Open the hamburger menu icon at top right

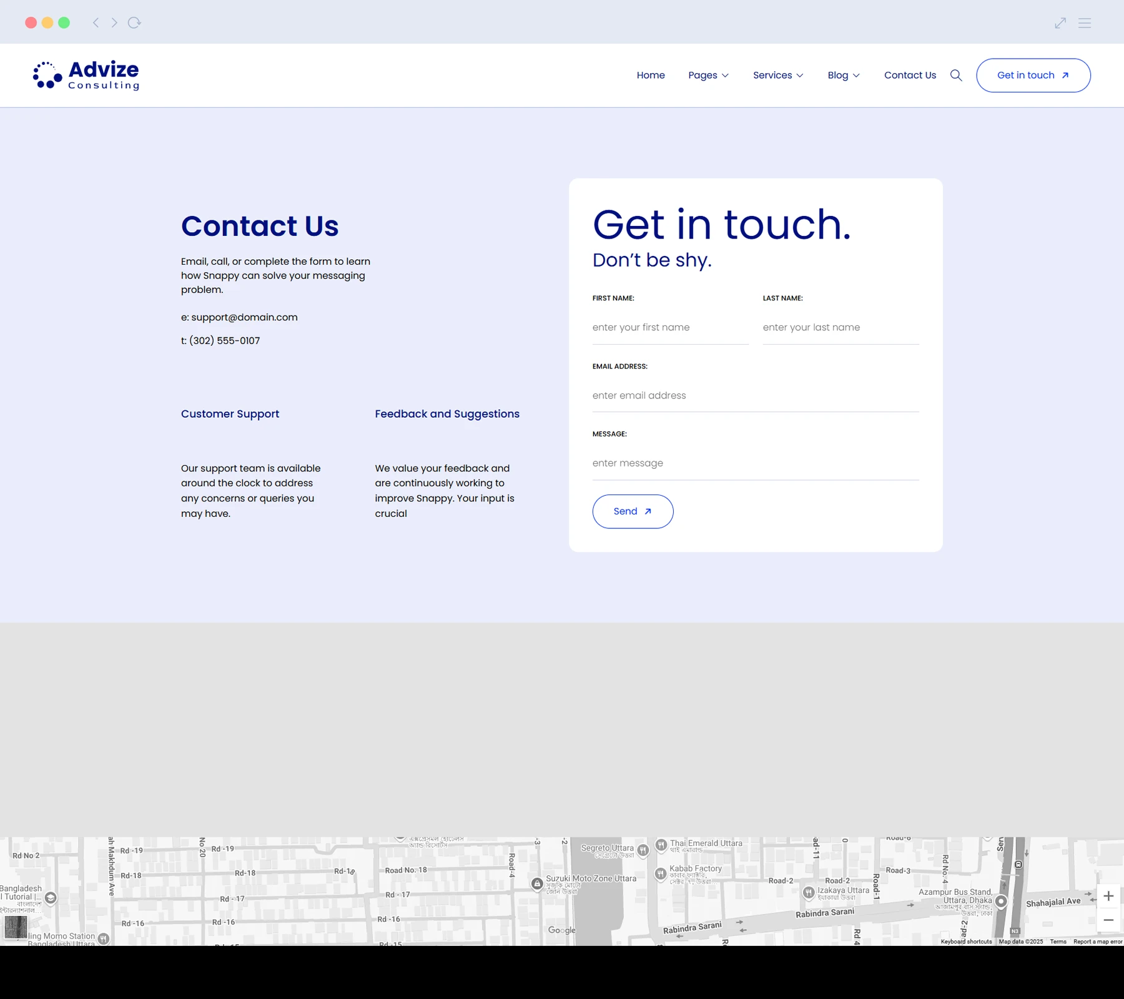tap(1085, 23)
